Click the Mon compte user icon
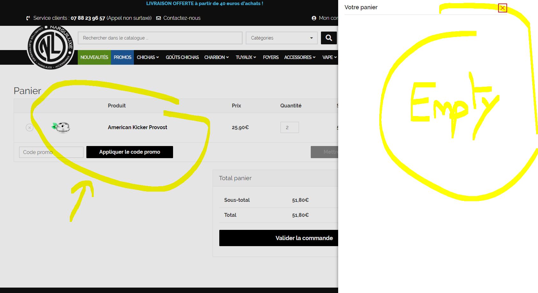This screenshot has height=293, width=538. 314,18
